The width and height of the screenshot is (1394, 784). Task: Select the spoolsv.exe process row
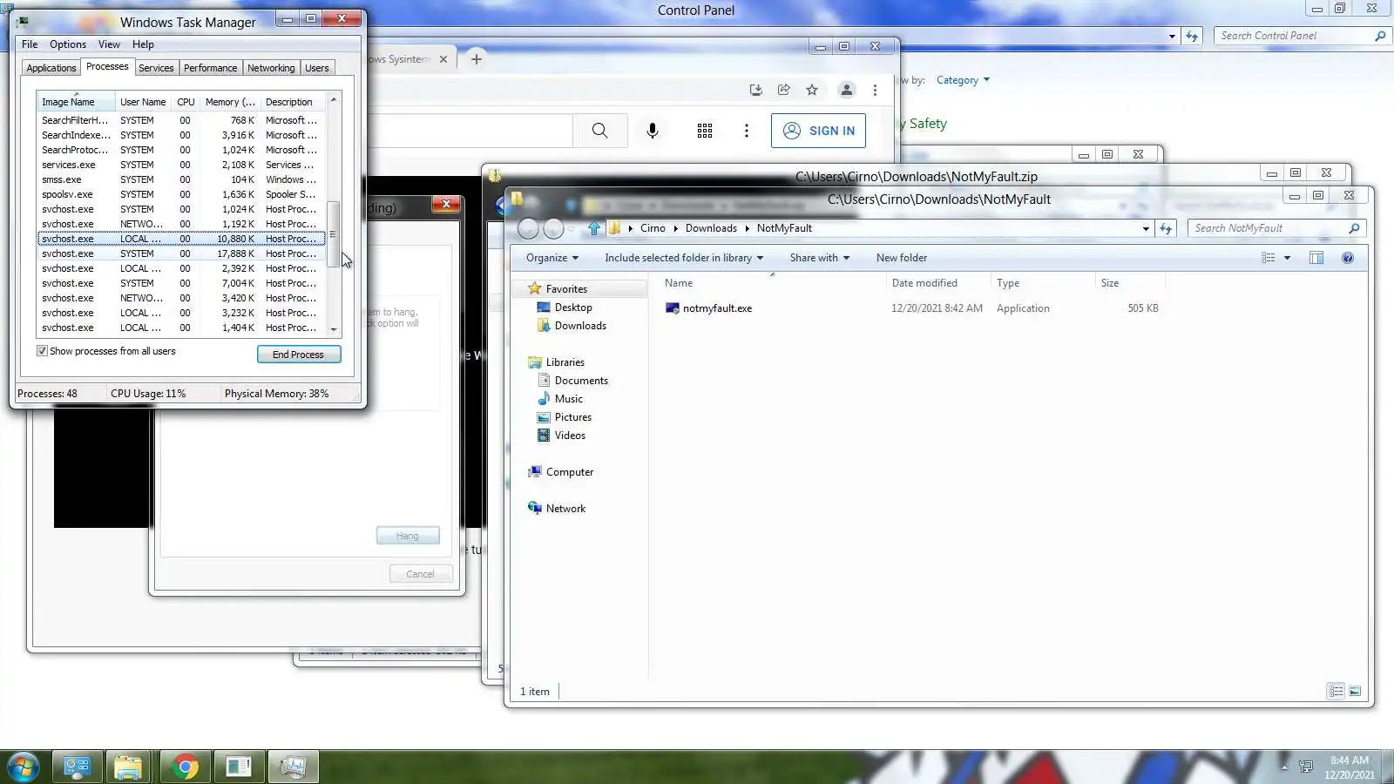click(181, 194)
